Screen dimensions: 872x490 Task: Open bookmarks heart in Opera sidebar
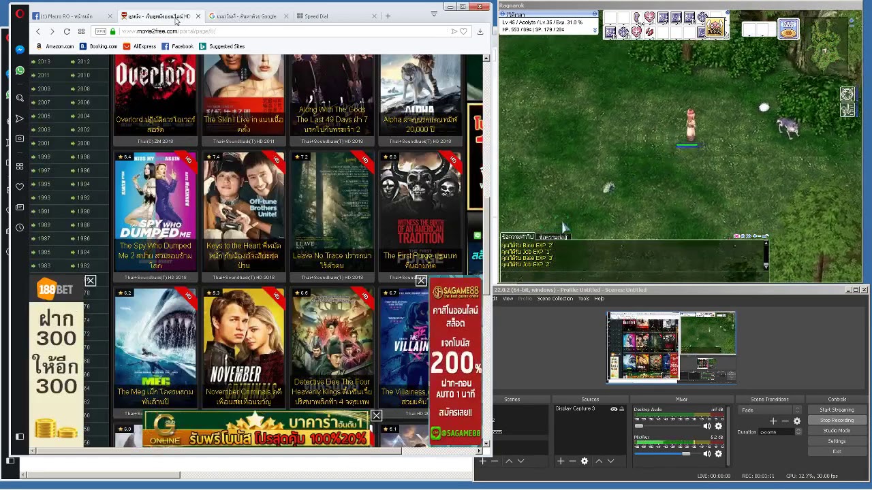(x=20, y=186)
